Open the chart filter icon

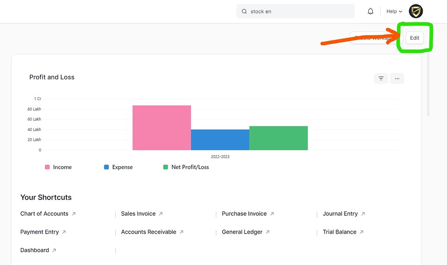381,78
